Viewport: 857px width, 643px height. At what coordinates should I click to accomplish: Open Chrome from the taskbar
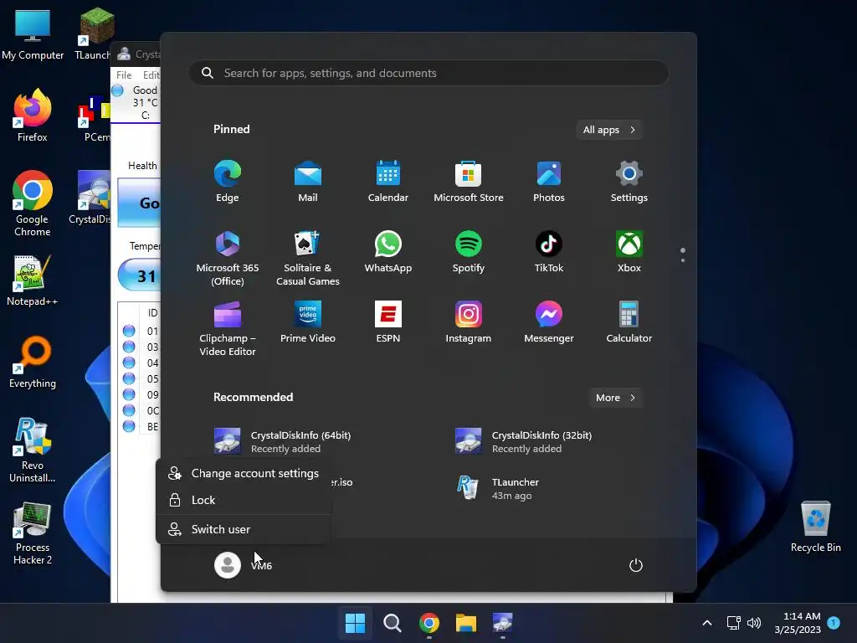pos(429,623)
